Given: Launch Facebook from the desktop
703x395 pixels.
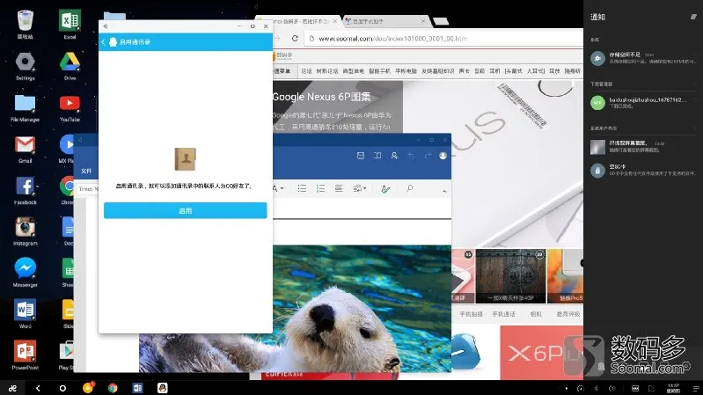Looking at the screenshot, I should point(26,191).
